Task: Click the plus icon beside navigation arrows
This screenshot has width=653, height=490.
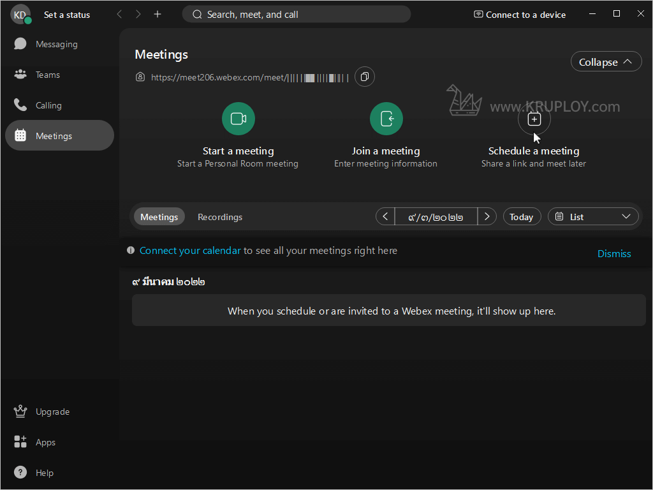Action: [158, 15]
